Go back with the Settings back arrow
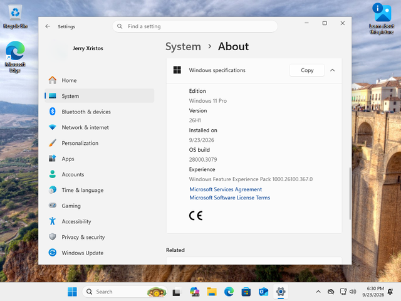The width and height of the screenshot is (401, 301). 48,26
